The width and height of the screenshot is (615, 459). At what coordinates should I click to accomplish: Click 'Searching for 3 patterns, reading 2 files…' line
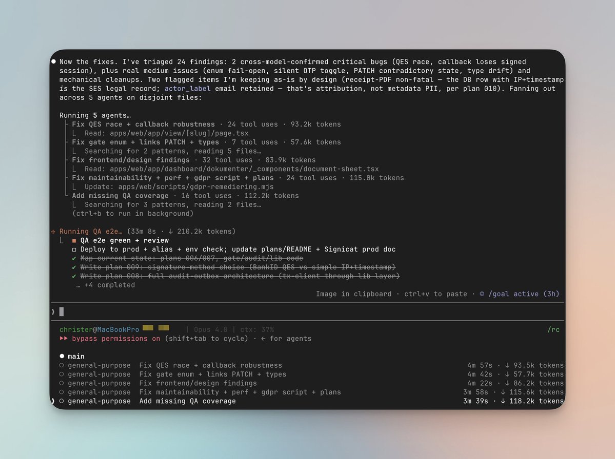[172, 205]
